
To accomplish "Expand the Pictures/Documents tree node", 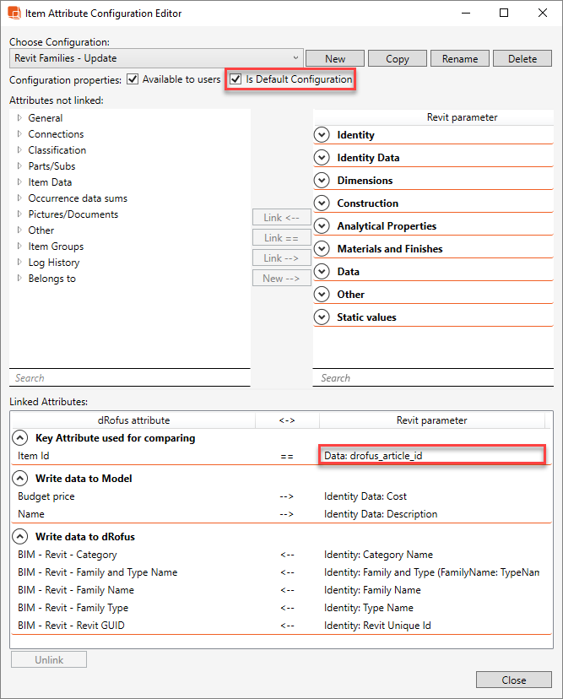I will pos(19,214).
